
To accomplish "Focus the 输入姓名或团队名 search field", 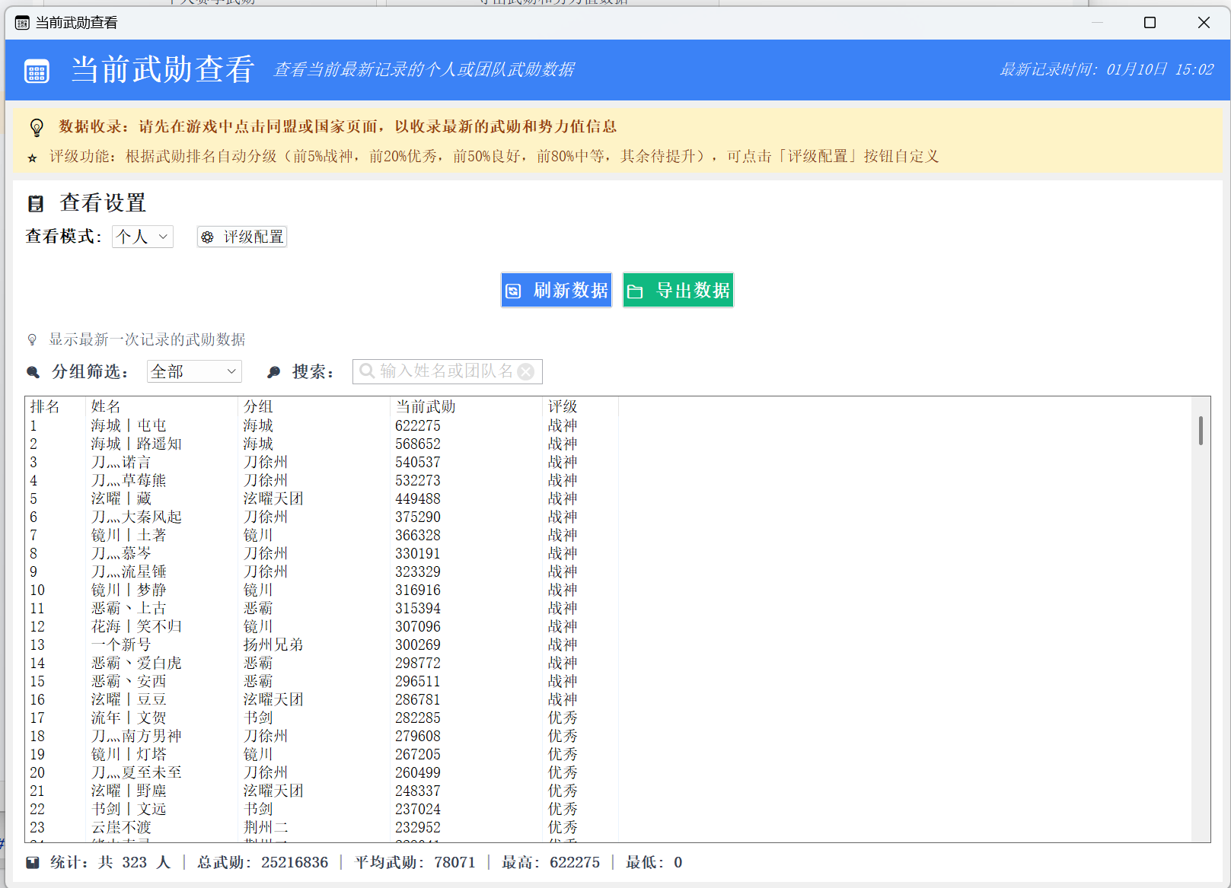I will [x=448, y=371].
